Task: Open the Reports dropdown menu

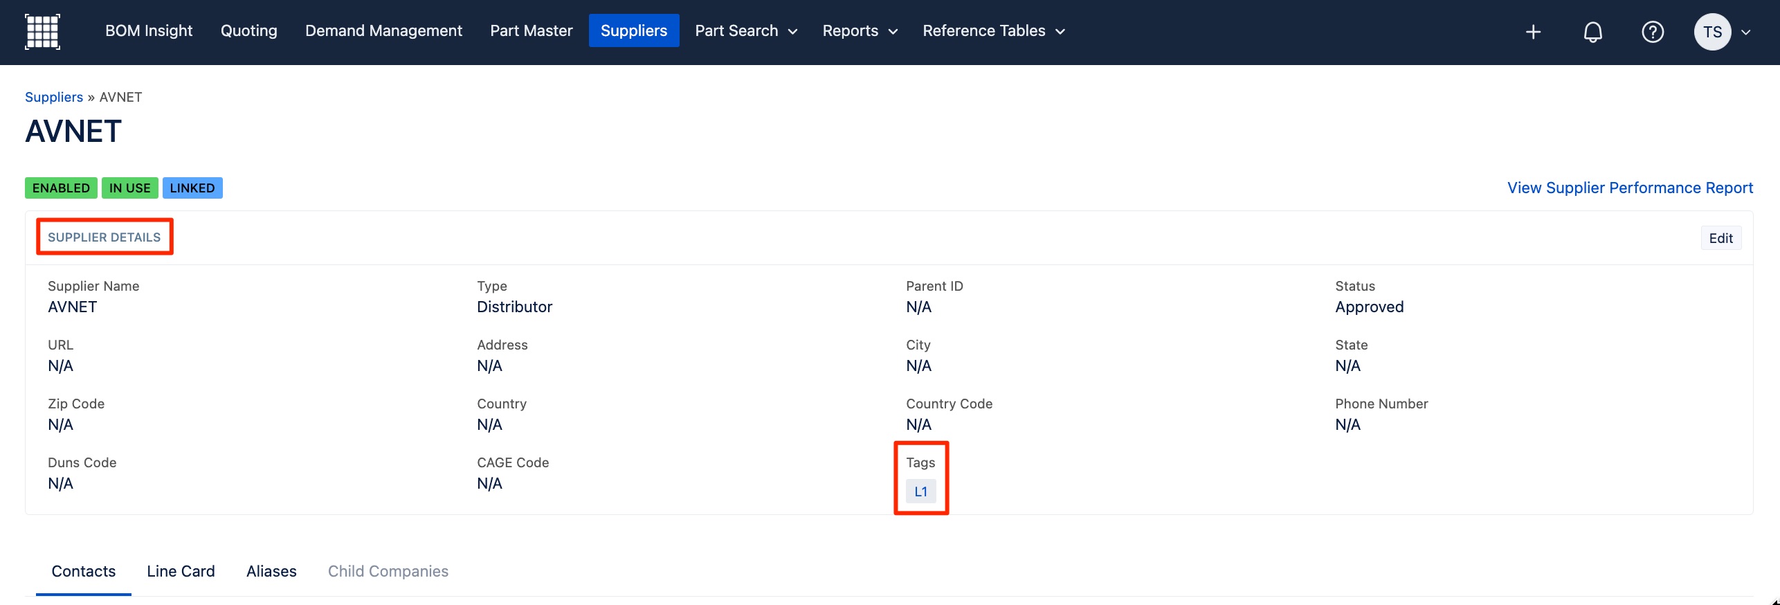Action: [860, 30]
